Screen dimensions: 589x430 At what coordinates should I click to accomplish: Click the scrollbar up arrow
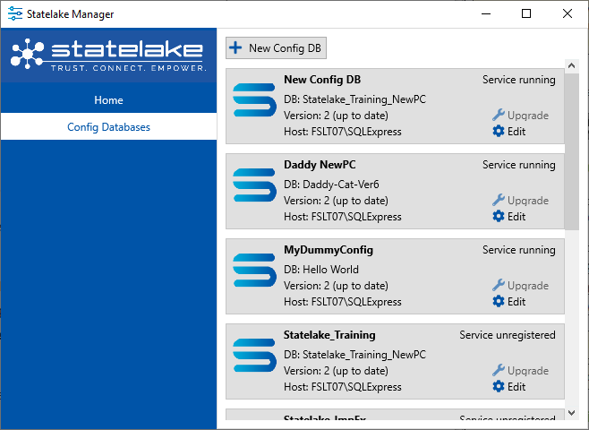tap(572, 65)
